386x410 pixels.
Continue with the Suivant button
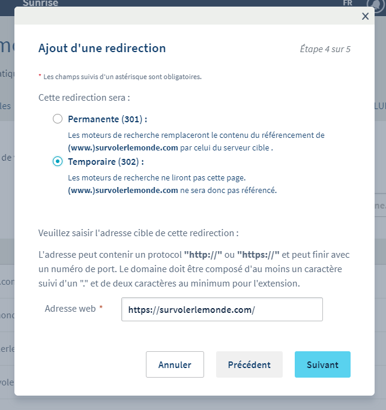click(x=322, y=364)
